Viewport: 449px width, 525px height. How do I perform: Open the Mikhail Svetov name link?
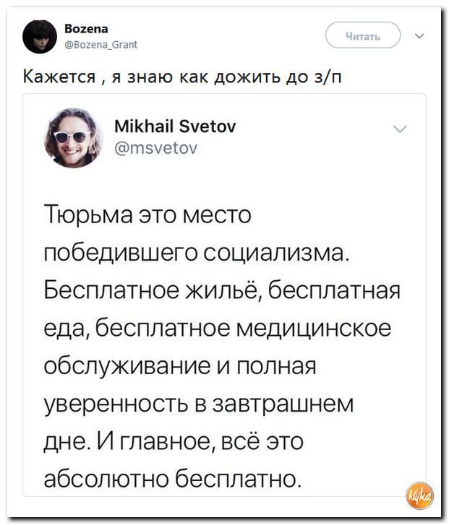tap(175, 126)
